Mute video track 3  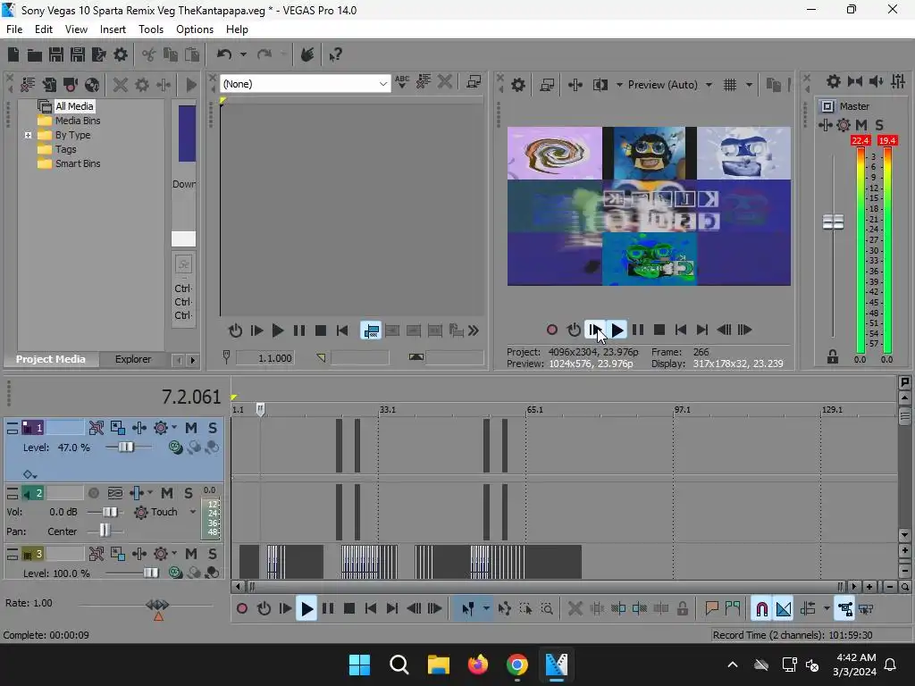[191, 554]
